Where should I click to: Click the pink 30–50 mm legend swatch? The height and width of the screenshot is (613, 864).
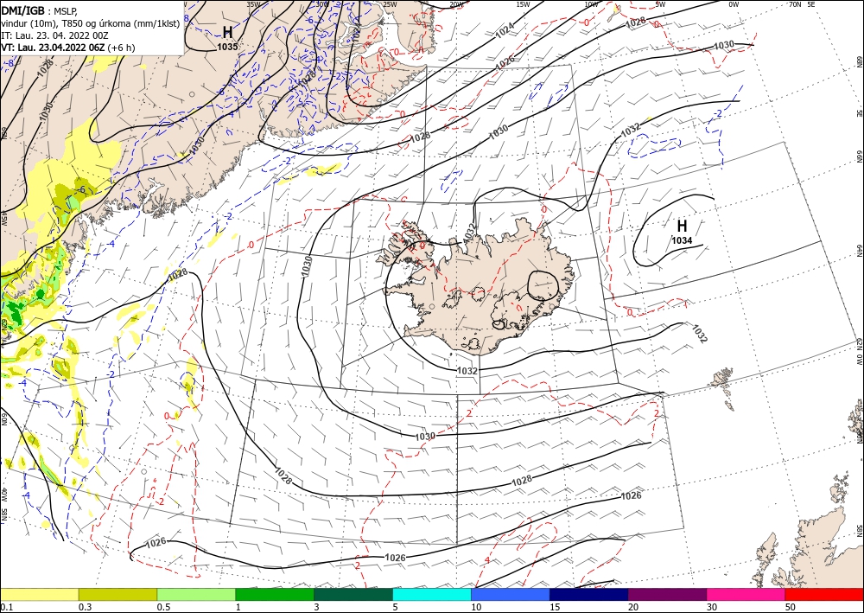point(746,594)
